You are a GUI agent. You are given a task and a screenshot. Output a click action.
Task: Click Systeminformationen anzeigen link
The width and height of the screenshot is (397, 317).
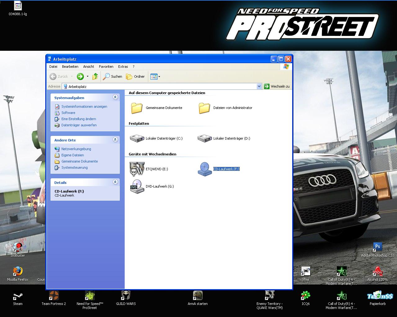point(84,106)
